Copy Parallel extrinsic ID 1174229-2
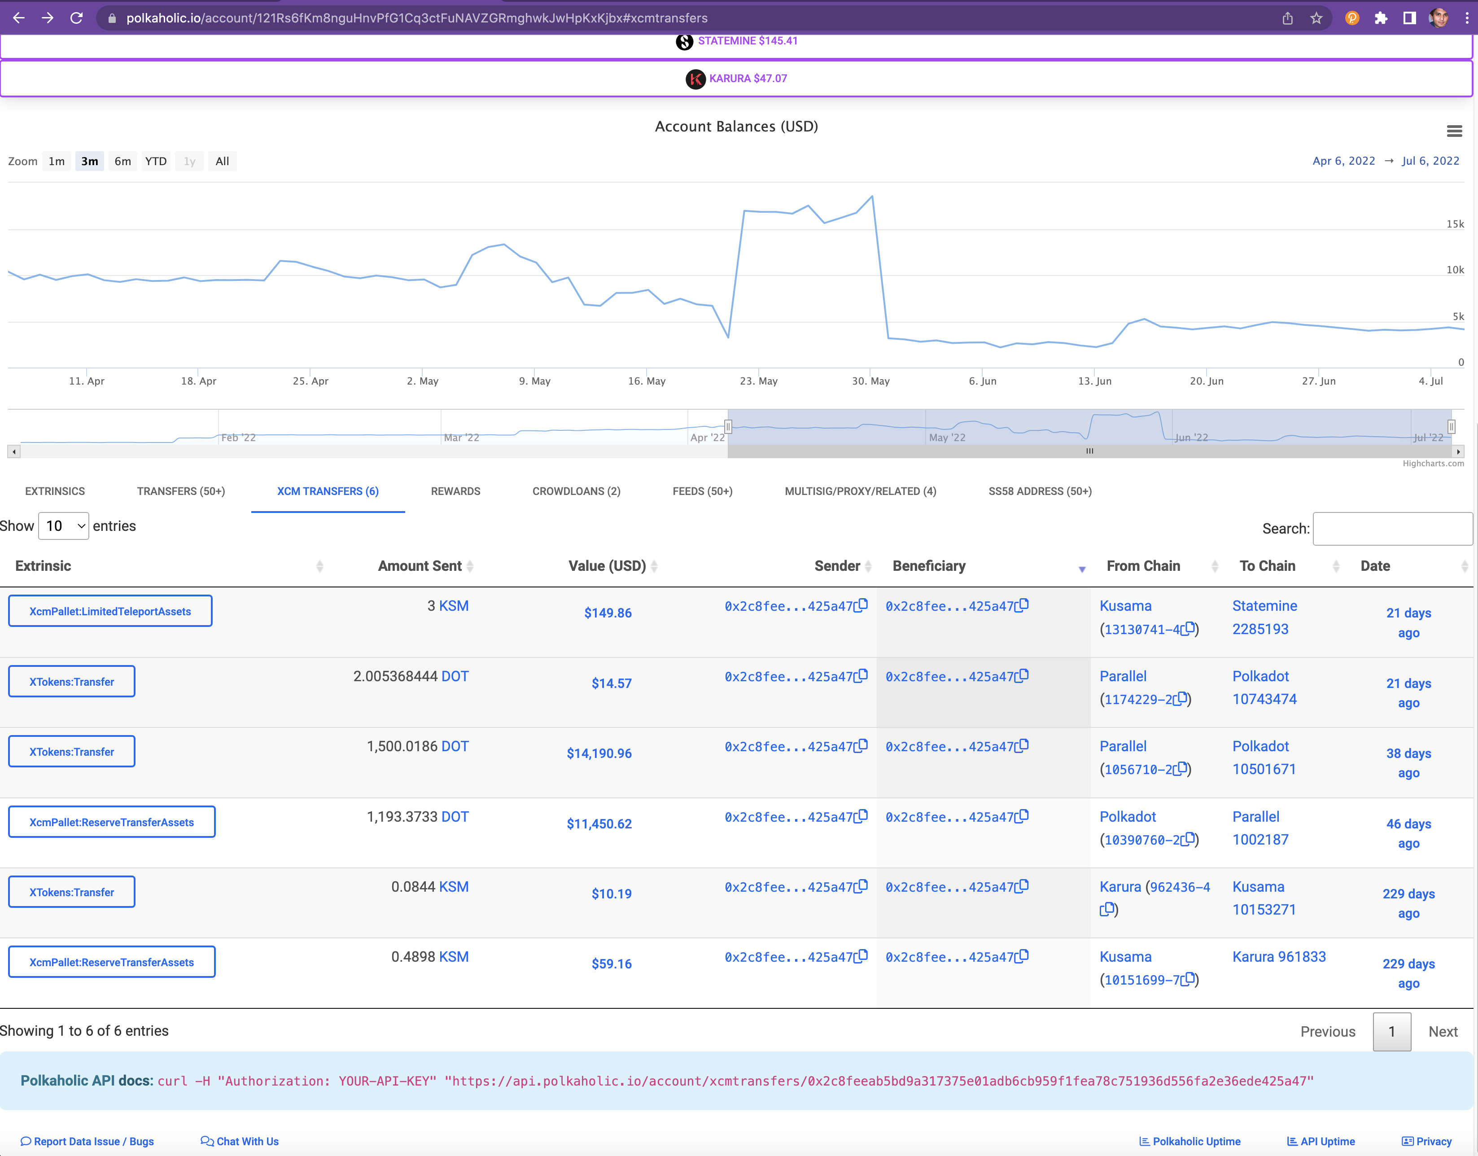 pos(1180,698)
